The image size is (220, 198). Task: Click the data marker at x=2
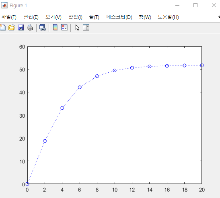(x=45, y=141)
